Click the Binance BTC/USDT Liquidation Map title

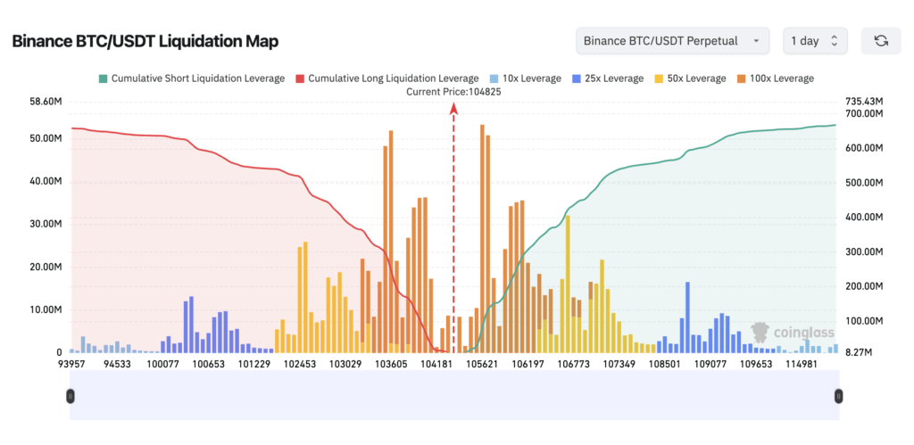(x=145, y=41)
